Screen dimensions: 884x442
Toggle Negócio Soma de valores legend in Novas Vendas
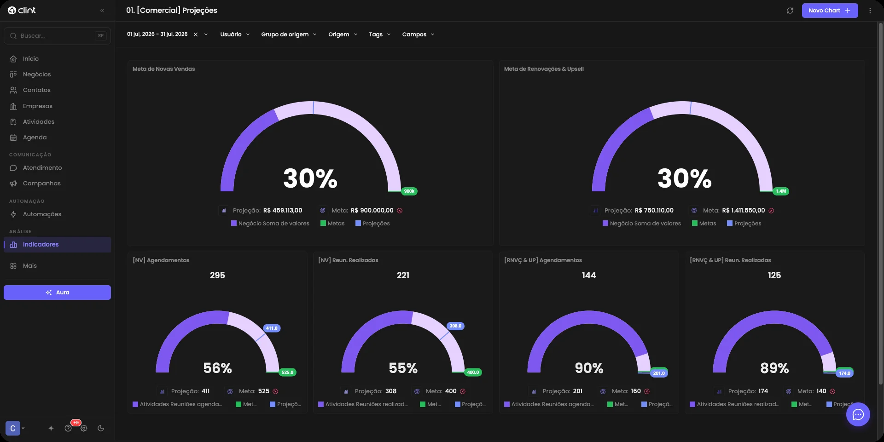pos(270,224)
